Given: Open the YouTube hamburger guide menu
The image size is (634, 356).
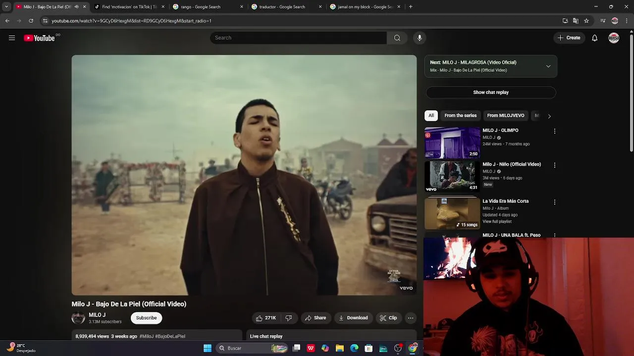Looking at the screenshot, I should coord(12,38).
